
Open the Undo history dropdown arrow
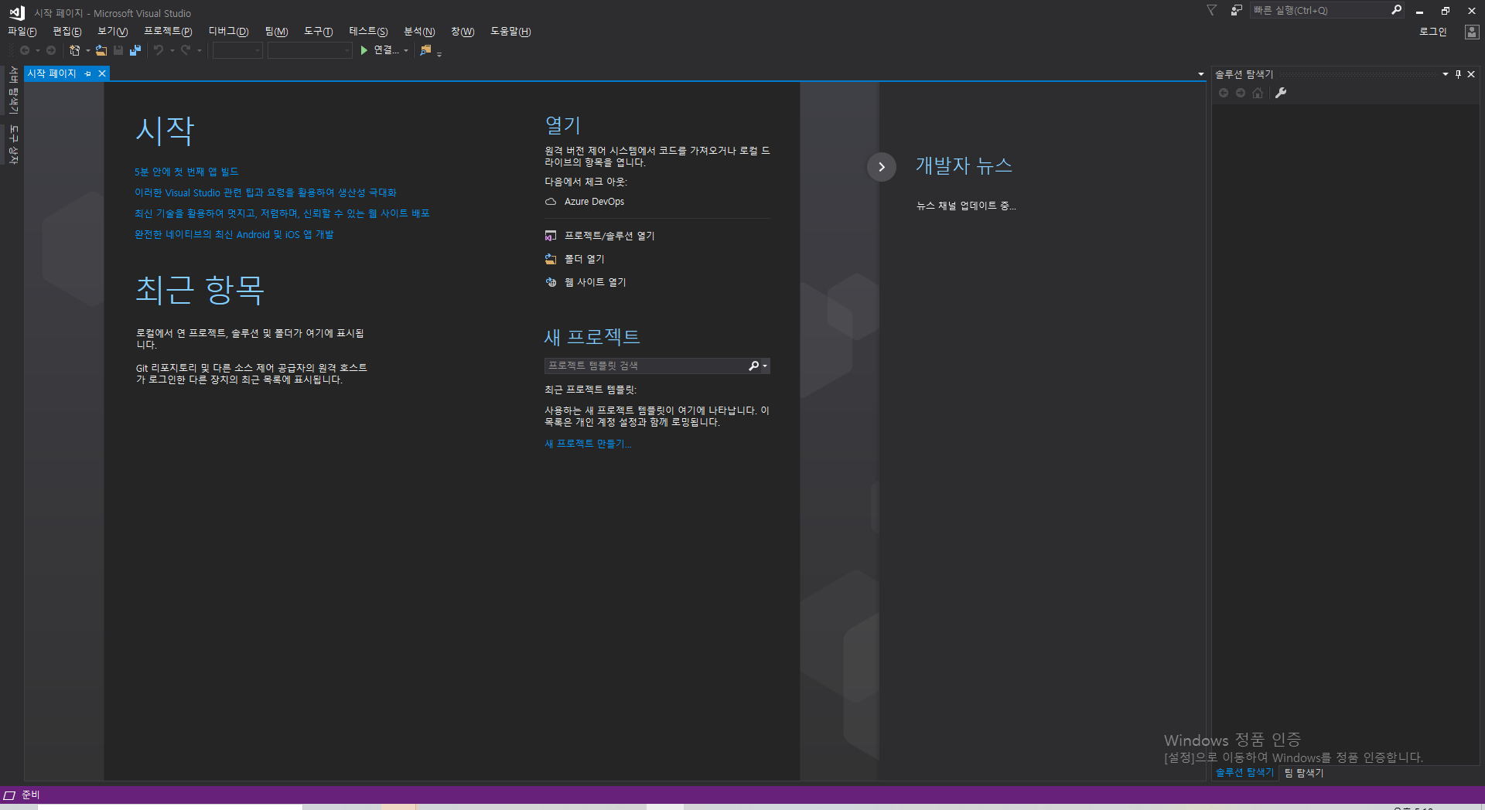172,51
